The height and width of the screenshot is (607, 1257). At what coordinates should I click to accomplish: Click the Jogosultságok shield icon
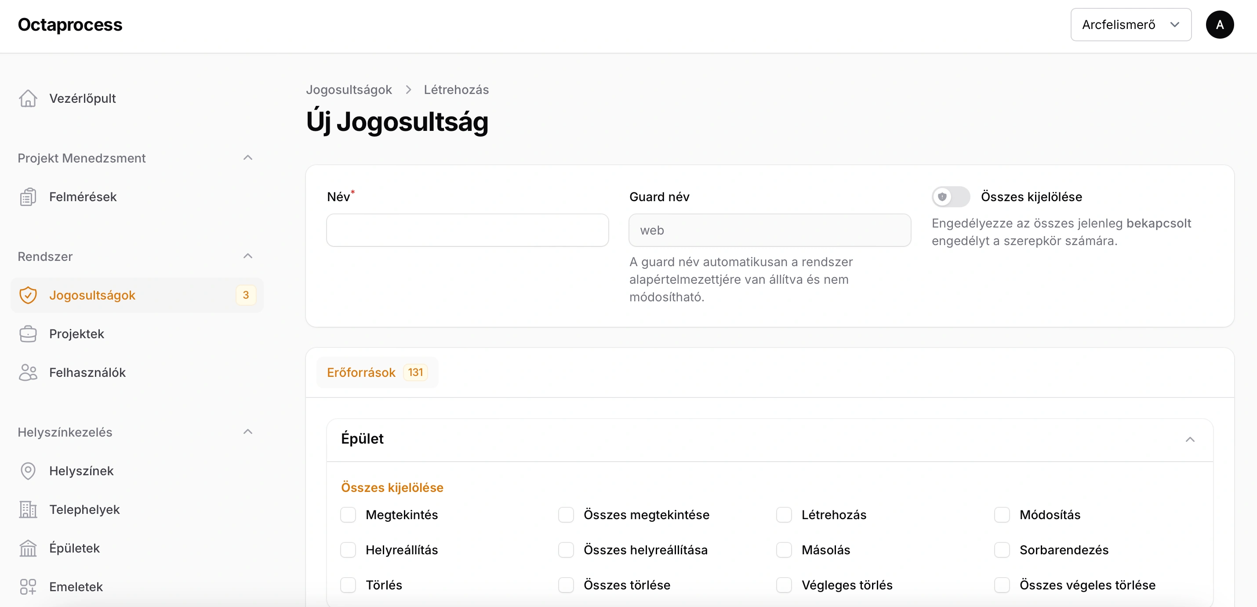pos(28,295)
